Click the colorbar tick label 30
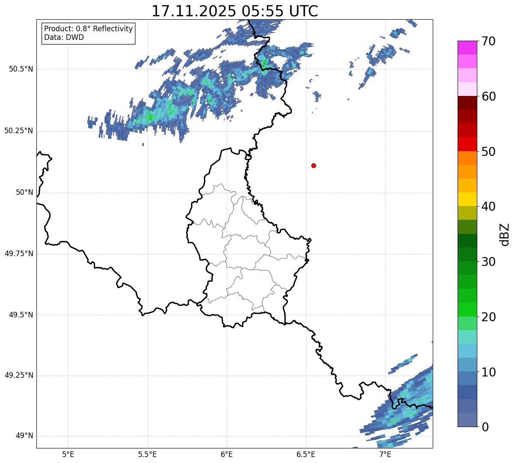This screenshot has width=515, height=463. 488,262
